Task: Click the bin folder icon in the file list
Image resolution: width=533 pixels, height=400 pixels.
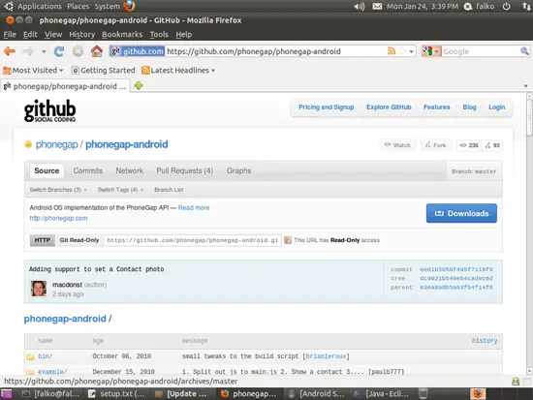Action: 30,356
